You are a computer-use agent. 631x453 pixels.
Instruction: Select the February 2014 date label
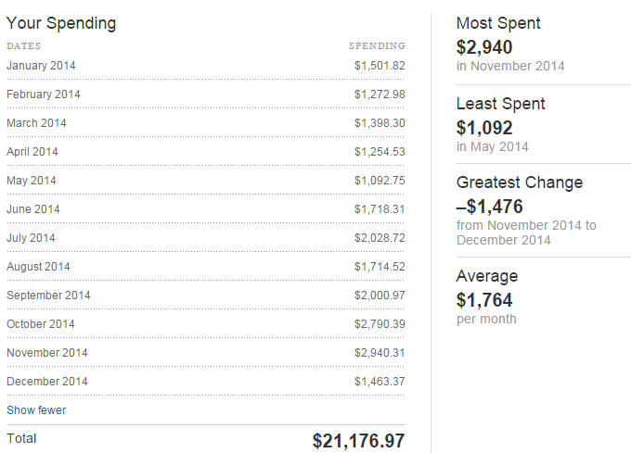click(x=44, y=94)
